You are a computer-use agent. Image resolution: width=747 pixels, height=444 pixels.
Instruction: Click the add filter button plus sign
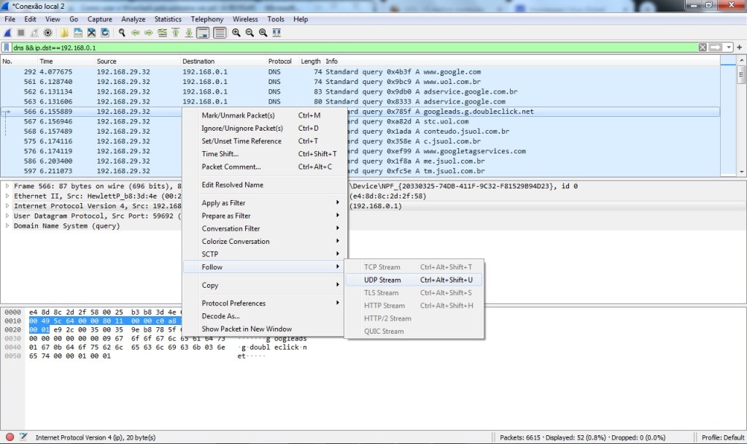point(738,47)
